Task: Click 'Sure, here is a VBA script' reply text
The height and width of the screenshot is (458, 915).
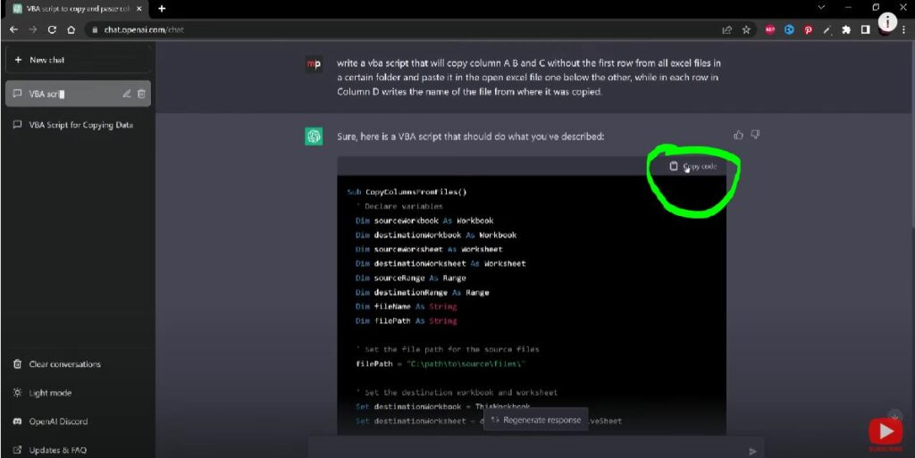Action: [x=470, y=137]
